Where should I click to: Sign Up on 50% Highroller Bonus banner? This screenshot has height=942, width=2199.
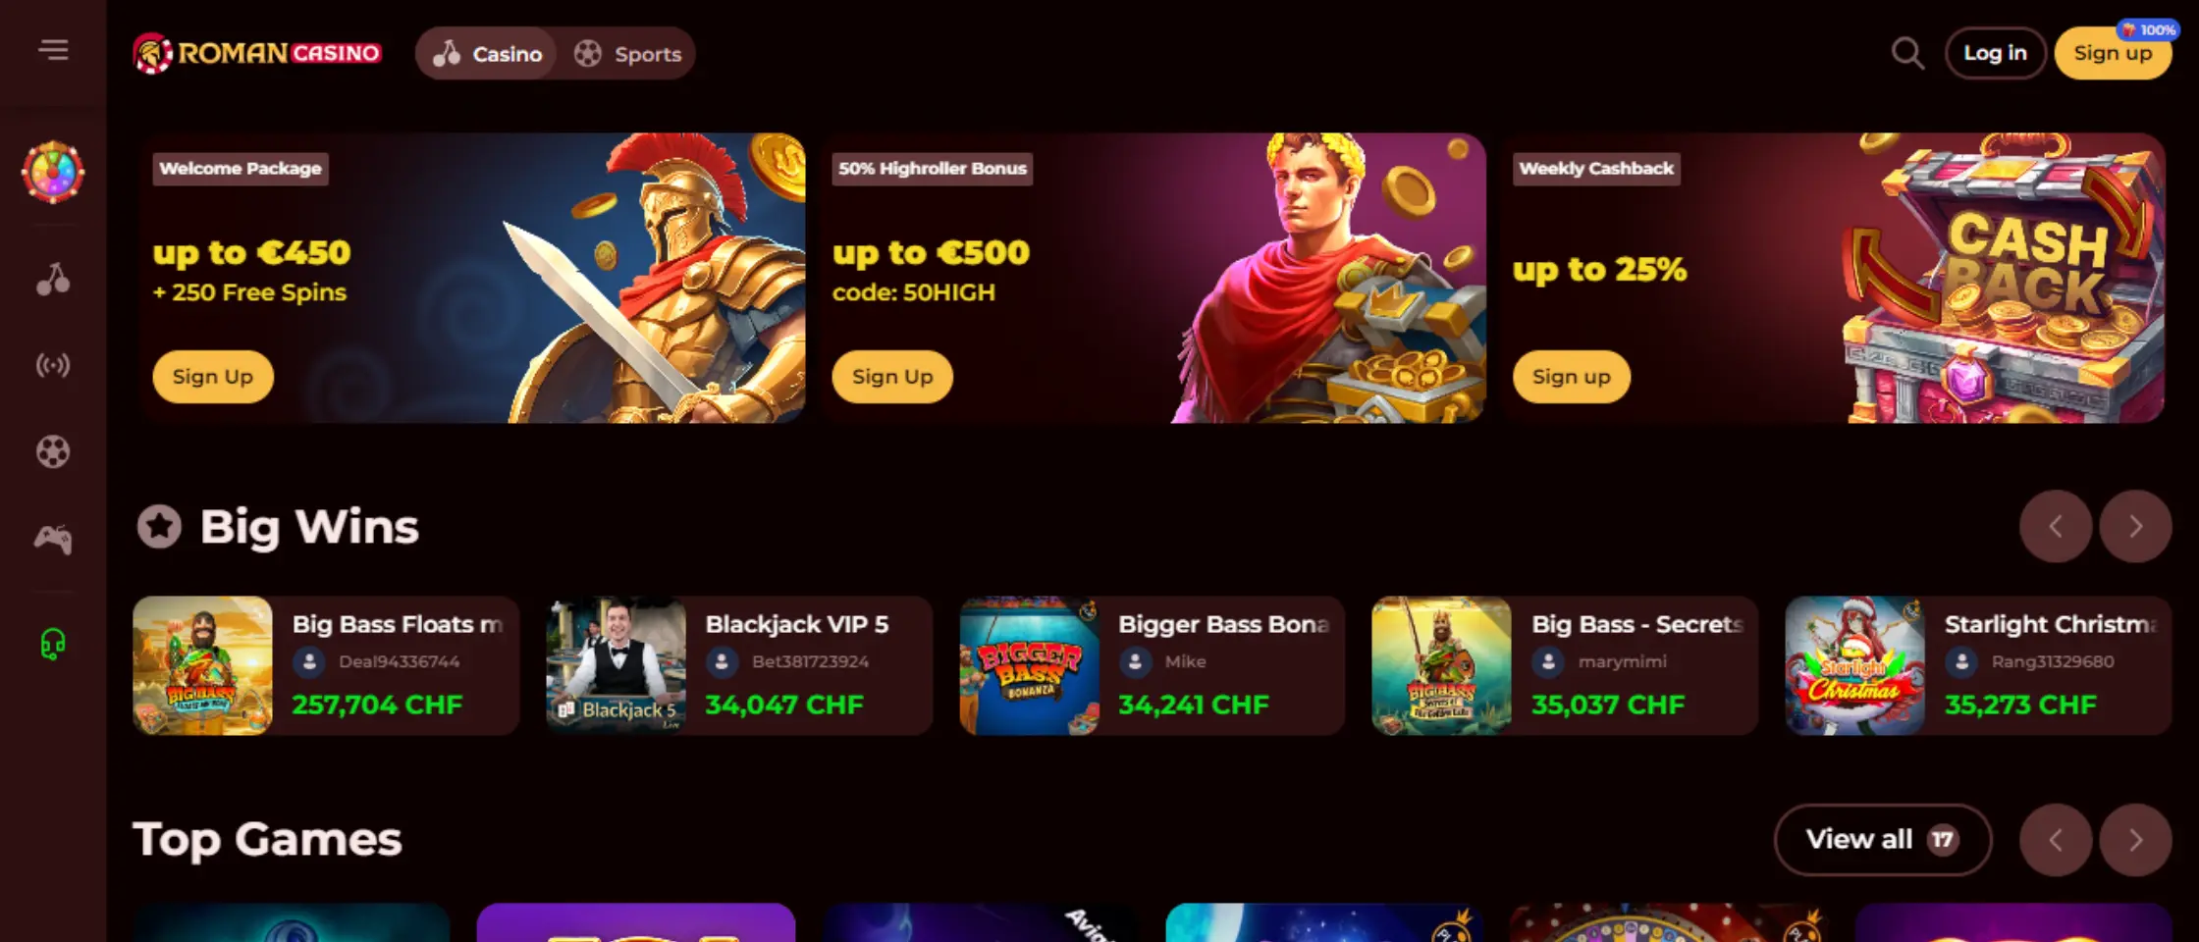click(892, 377)
